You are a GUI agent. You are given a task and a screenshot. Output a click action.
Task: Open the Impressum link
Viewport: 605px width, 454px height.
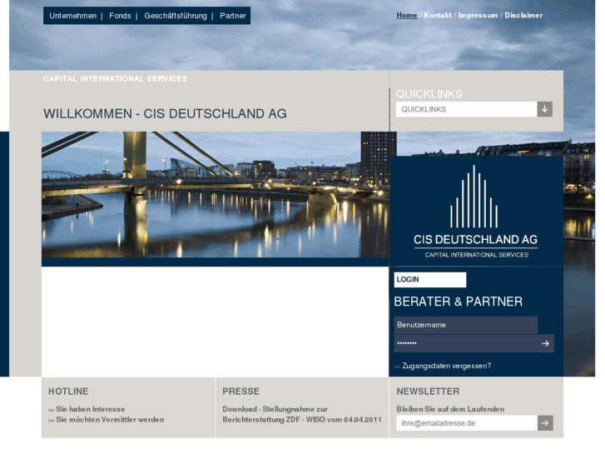[478, 15]
